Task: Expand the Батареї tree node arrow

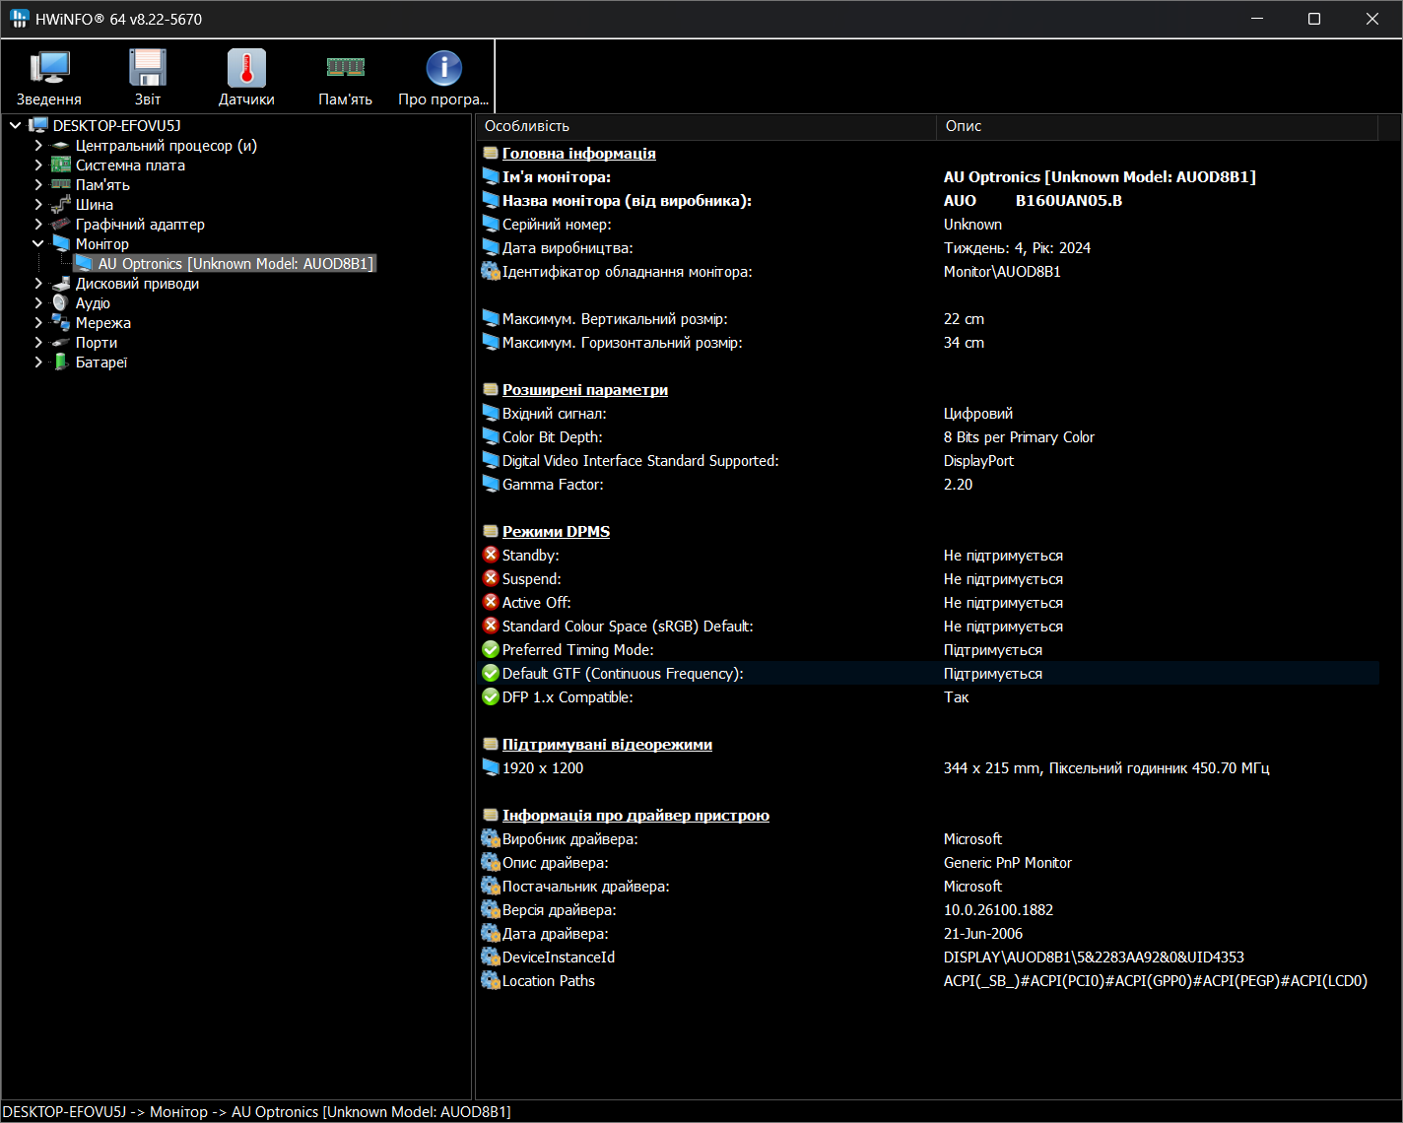Action: [38, 363]
